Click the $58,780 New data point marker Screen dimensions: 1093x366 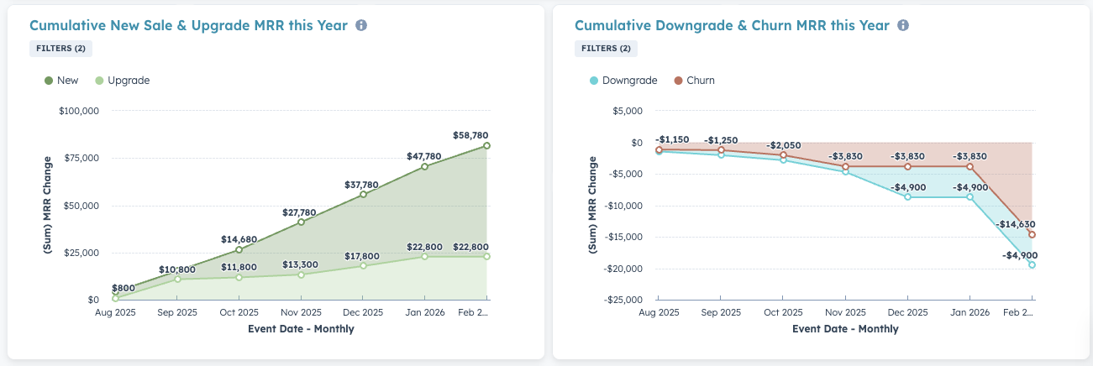487,146
